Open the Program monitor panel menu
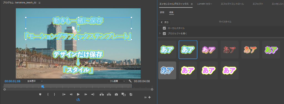Screen dimensions: 284x104 pyautogui.click(x=39, y=3)
